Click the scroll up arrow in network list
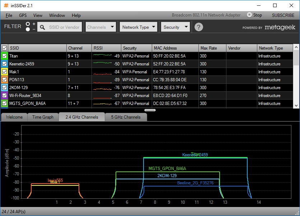Image resolution: width=300 pixels, height=216 pixels. [x=296, y=47]
